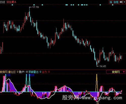Click the 升 signal label at chart bottom
The height and width of the screenshot is (104, 126).
coord(98,103)
